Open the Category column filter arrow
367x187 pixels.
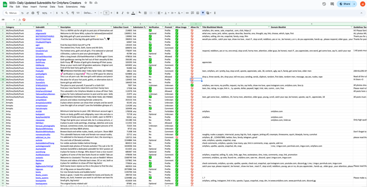coord(34,27)
